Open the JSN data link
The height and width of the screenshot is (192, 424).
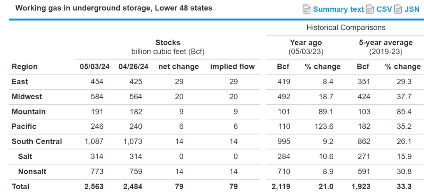pos(412,9)
